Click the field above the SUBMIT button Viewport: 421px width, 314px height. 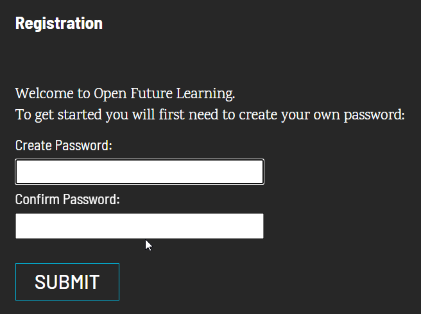click(139, 226)
